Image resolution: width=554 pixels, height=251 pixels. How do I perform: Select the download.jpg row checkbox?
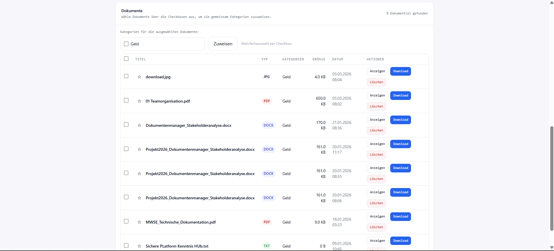point(126,76)
